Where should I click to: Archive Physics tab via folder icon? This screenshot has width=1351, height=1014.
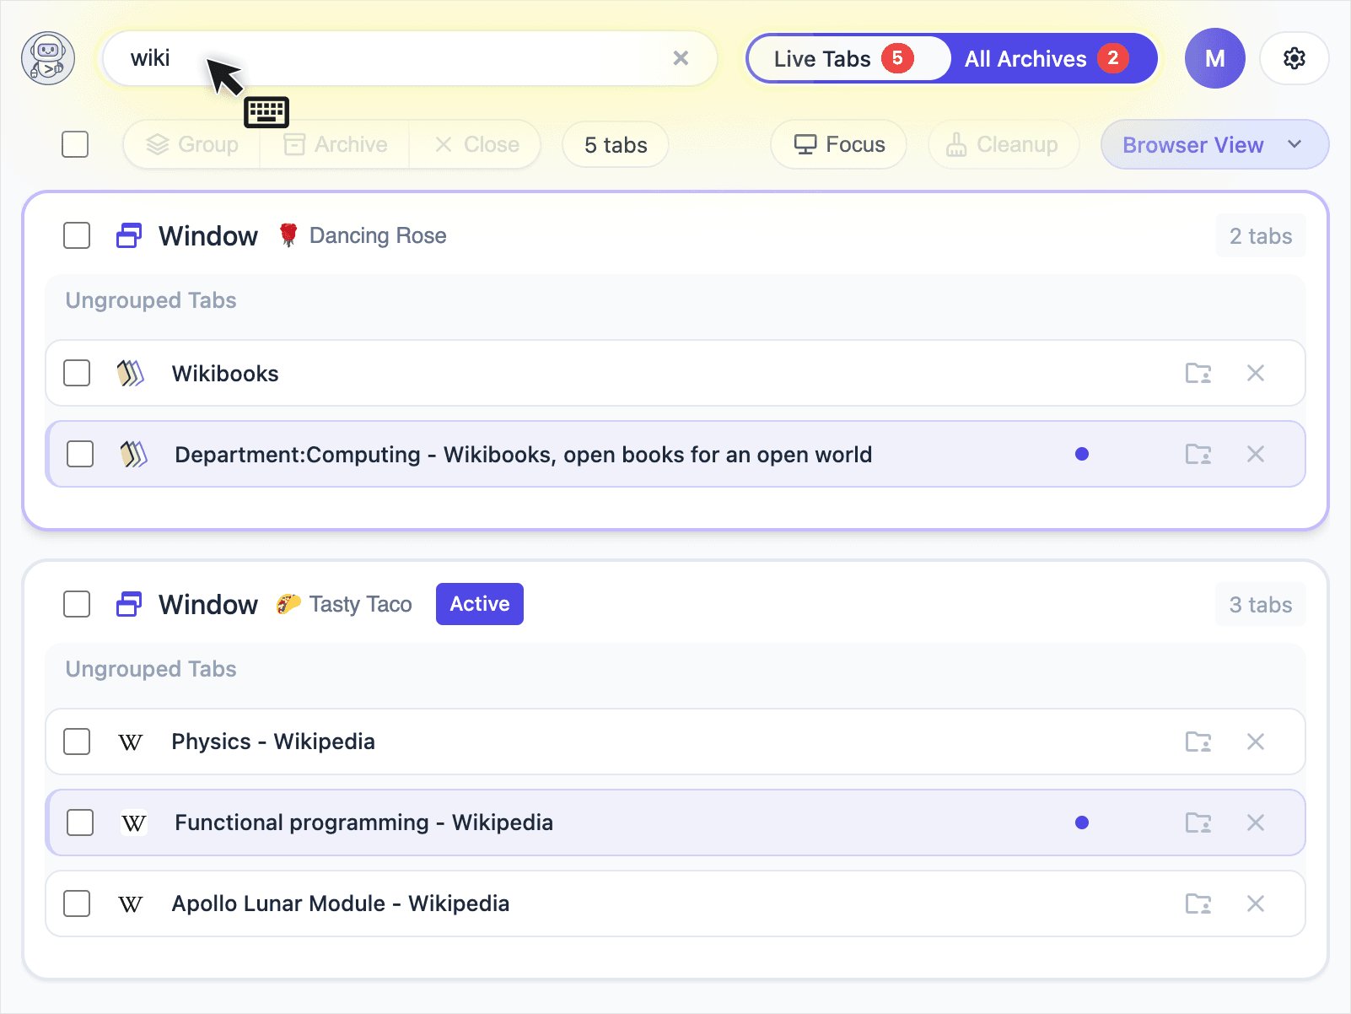[1198, 742]
